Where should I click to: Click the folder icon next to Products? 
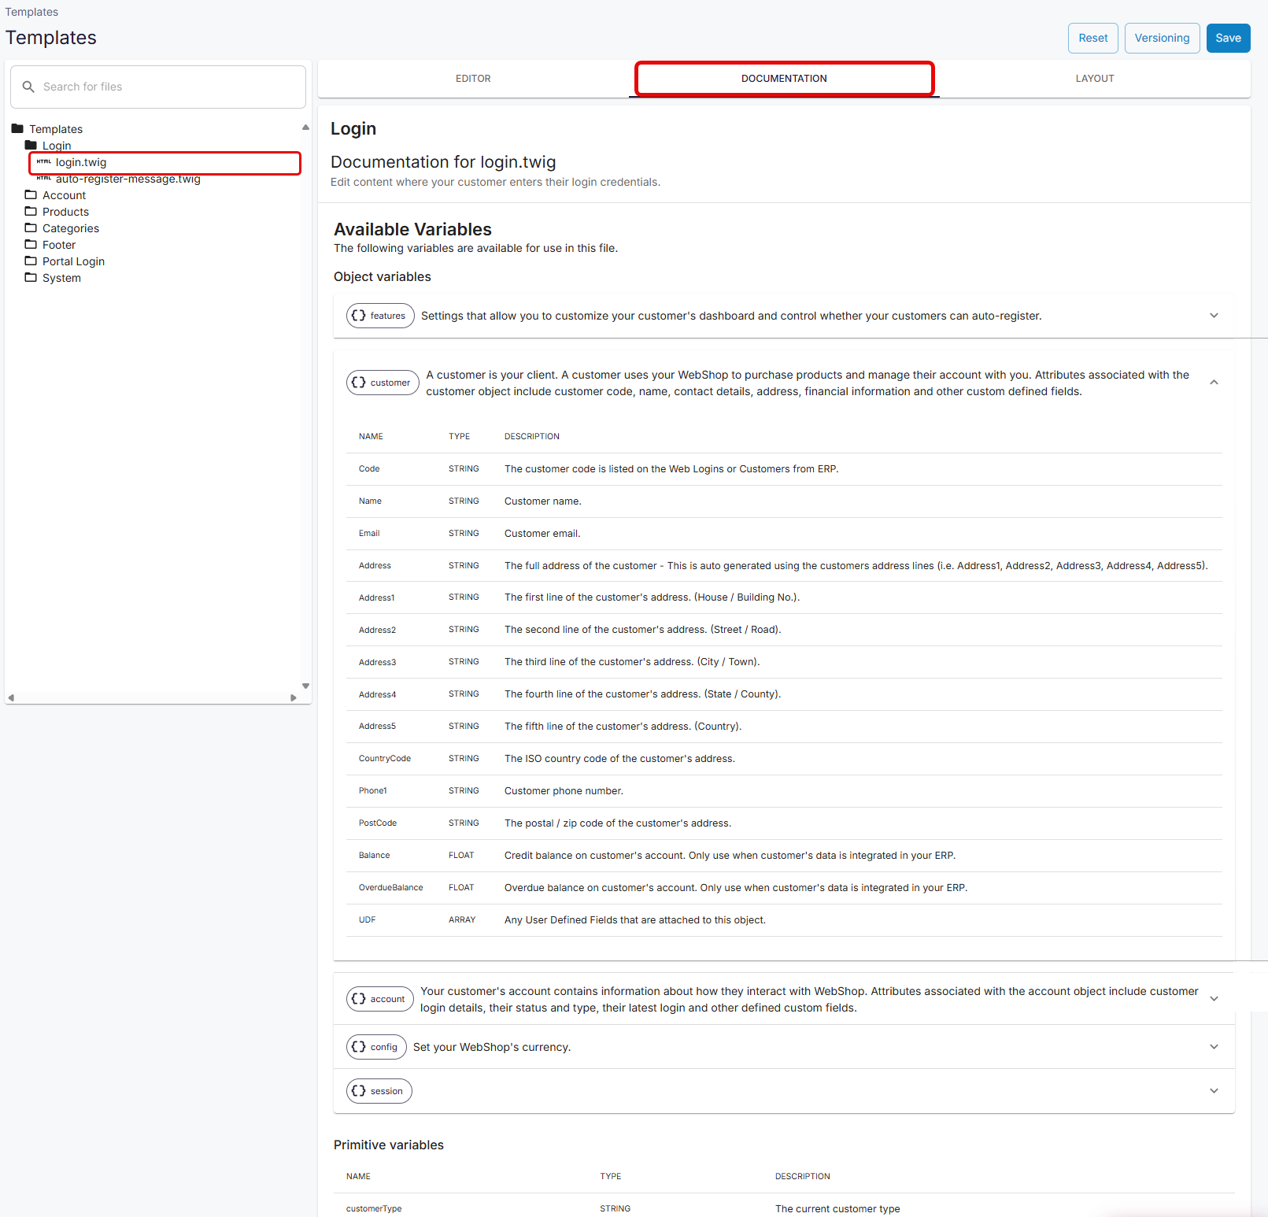click(x=30, y=211)
